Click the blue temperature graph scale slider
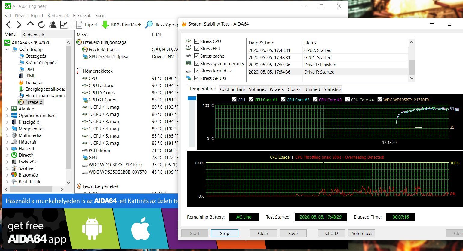 (192, 98)
